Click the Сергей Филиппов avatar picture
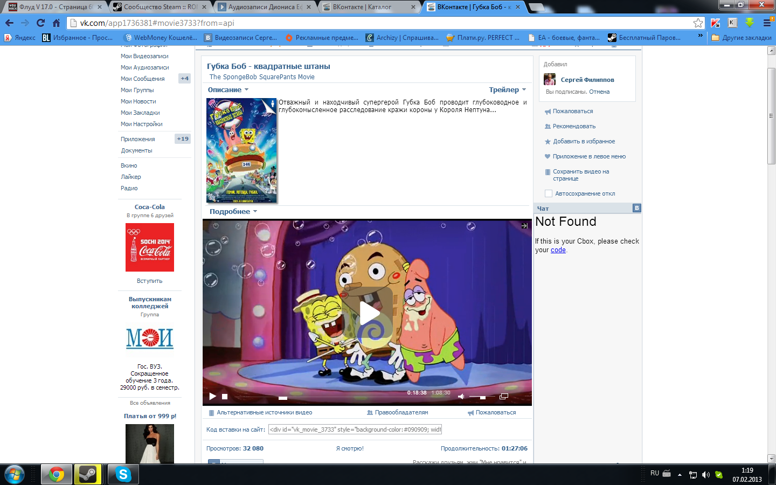 pyautogui.click(x=550, y=79)
